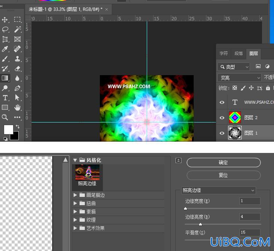Click the 边缘宽度 slider handle

[x=185, y=209]
